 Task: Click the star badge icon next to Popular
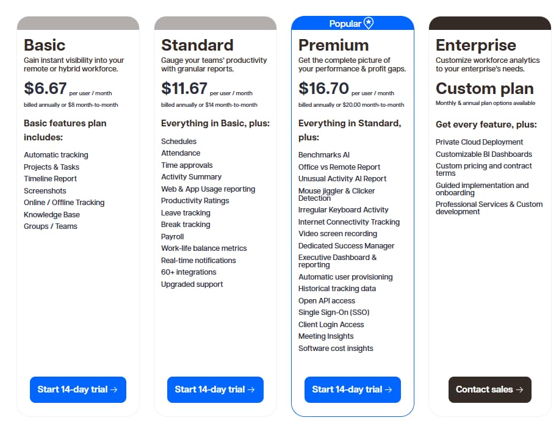[x=367, y=23]
